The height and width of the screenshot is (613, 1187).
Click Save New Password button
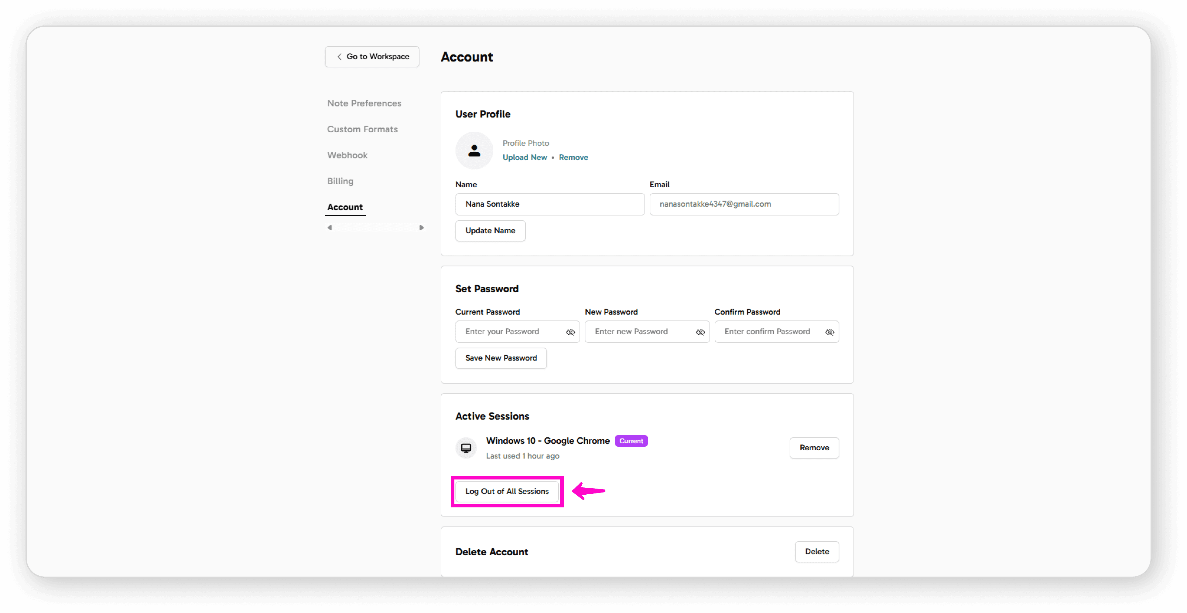coord(501,358)
